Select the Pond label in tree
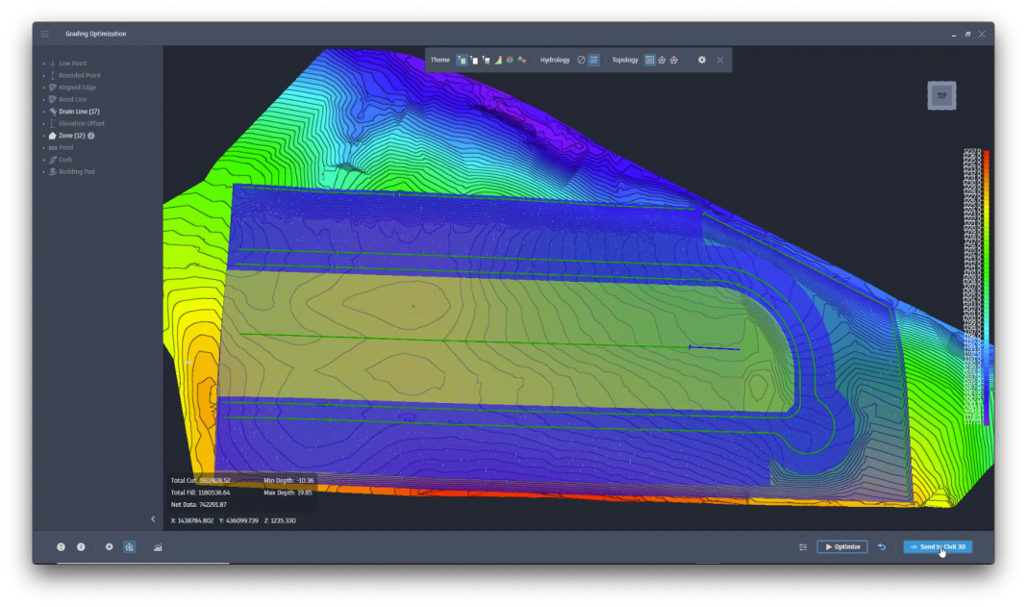Screen dimensions: 1027x607 pyautogui.click(x=66, y=147)
